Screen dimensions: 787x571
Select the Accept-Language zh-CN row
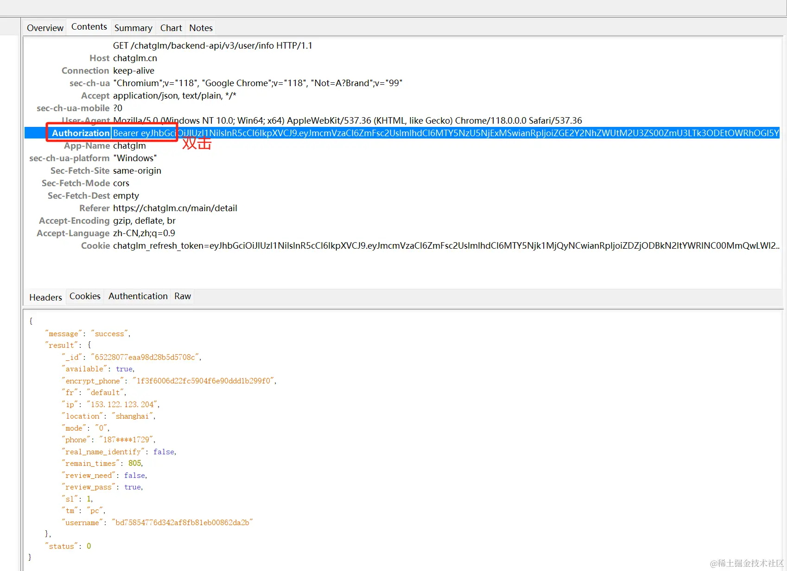coord(402,233)
